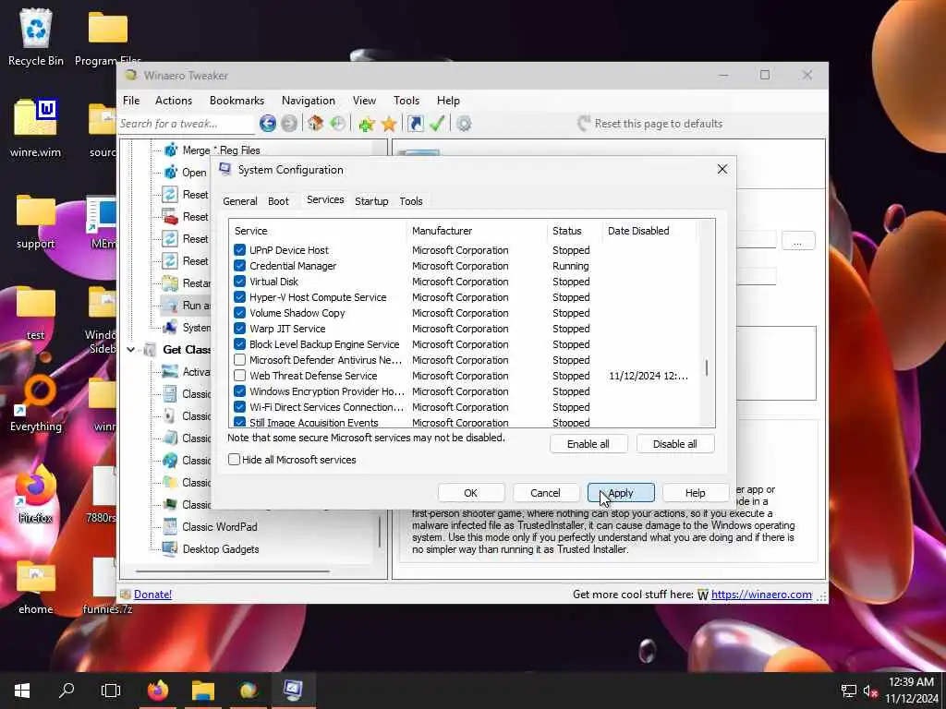Click the recent history clock icon

(338, 124)
